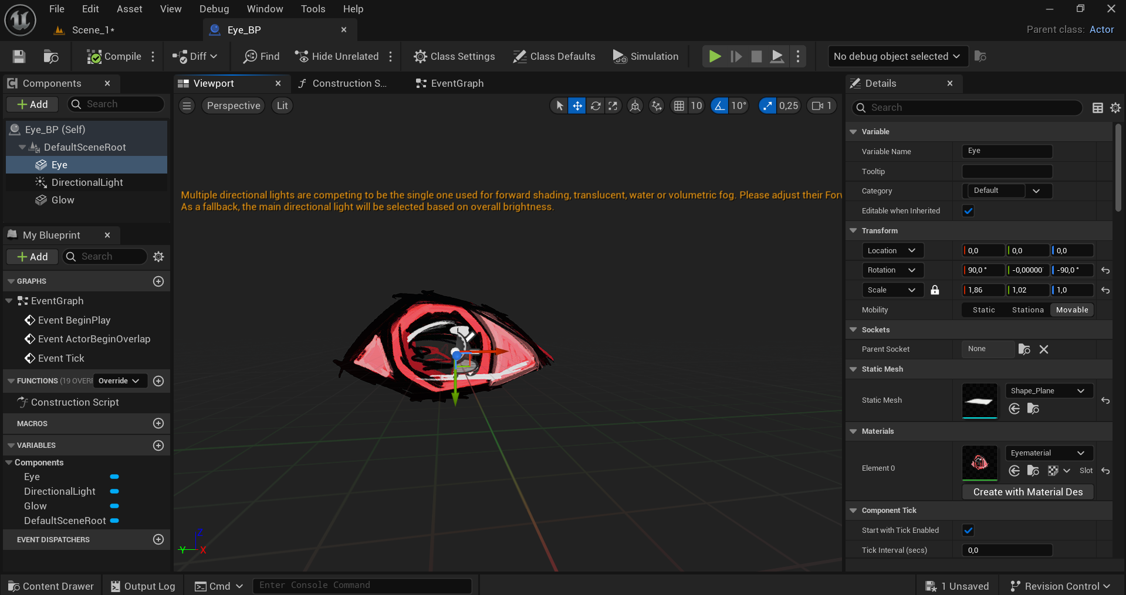Click the Compile button
This screenshot has height=595, width=1126.
click(x=114, y=56)
